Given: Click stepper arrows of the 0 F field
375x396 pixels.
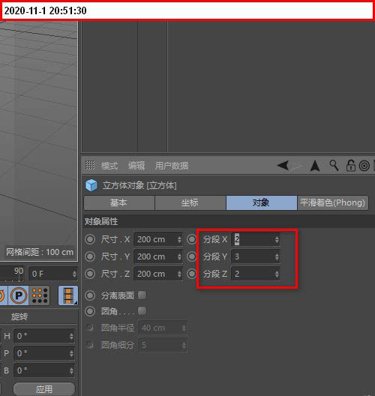Looking at the screenshot, I should pos(74,274).
